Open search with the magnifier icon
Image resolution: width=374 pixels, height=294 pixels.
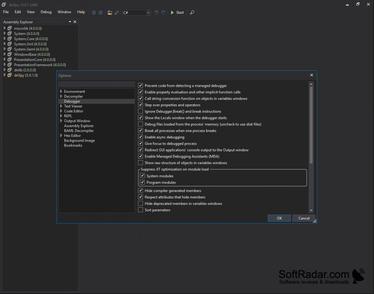coord(192,12)
